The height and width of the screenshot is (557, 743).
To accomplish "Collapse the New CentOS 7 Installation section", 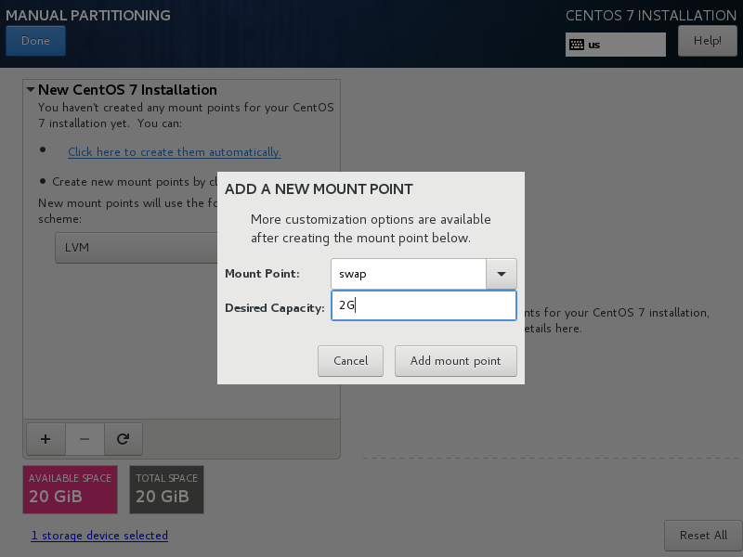I will coord(31,89).
